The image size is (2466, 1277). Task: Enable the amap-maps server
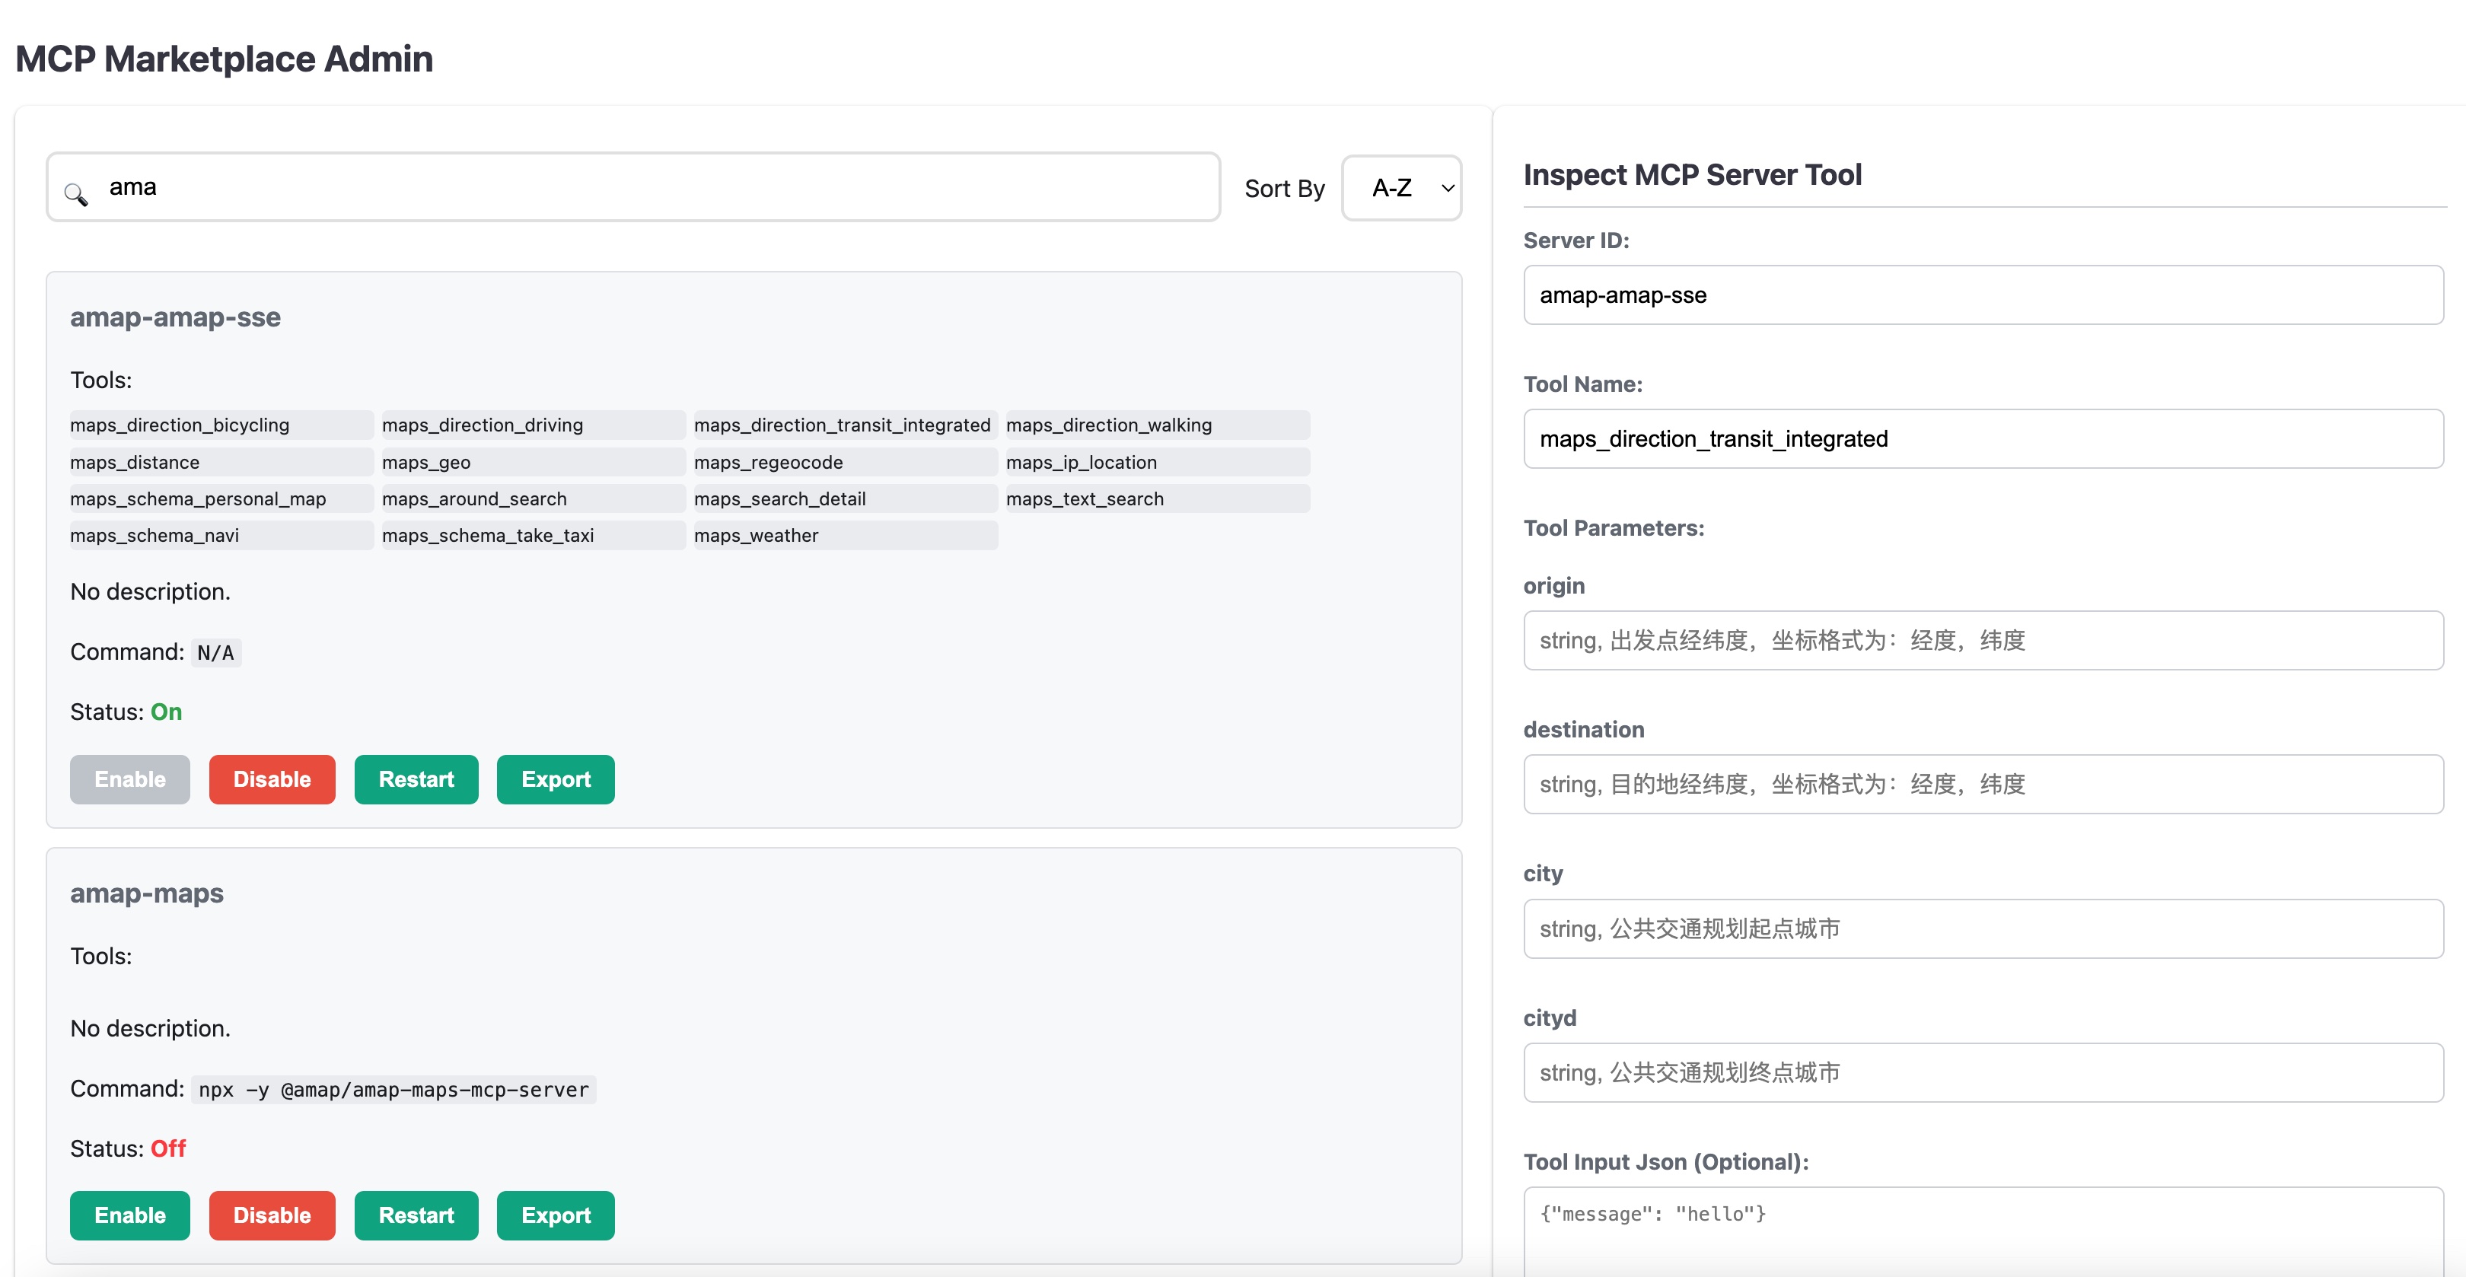pos(130,1215)
